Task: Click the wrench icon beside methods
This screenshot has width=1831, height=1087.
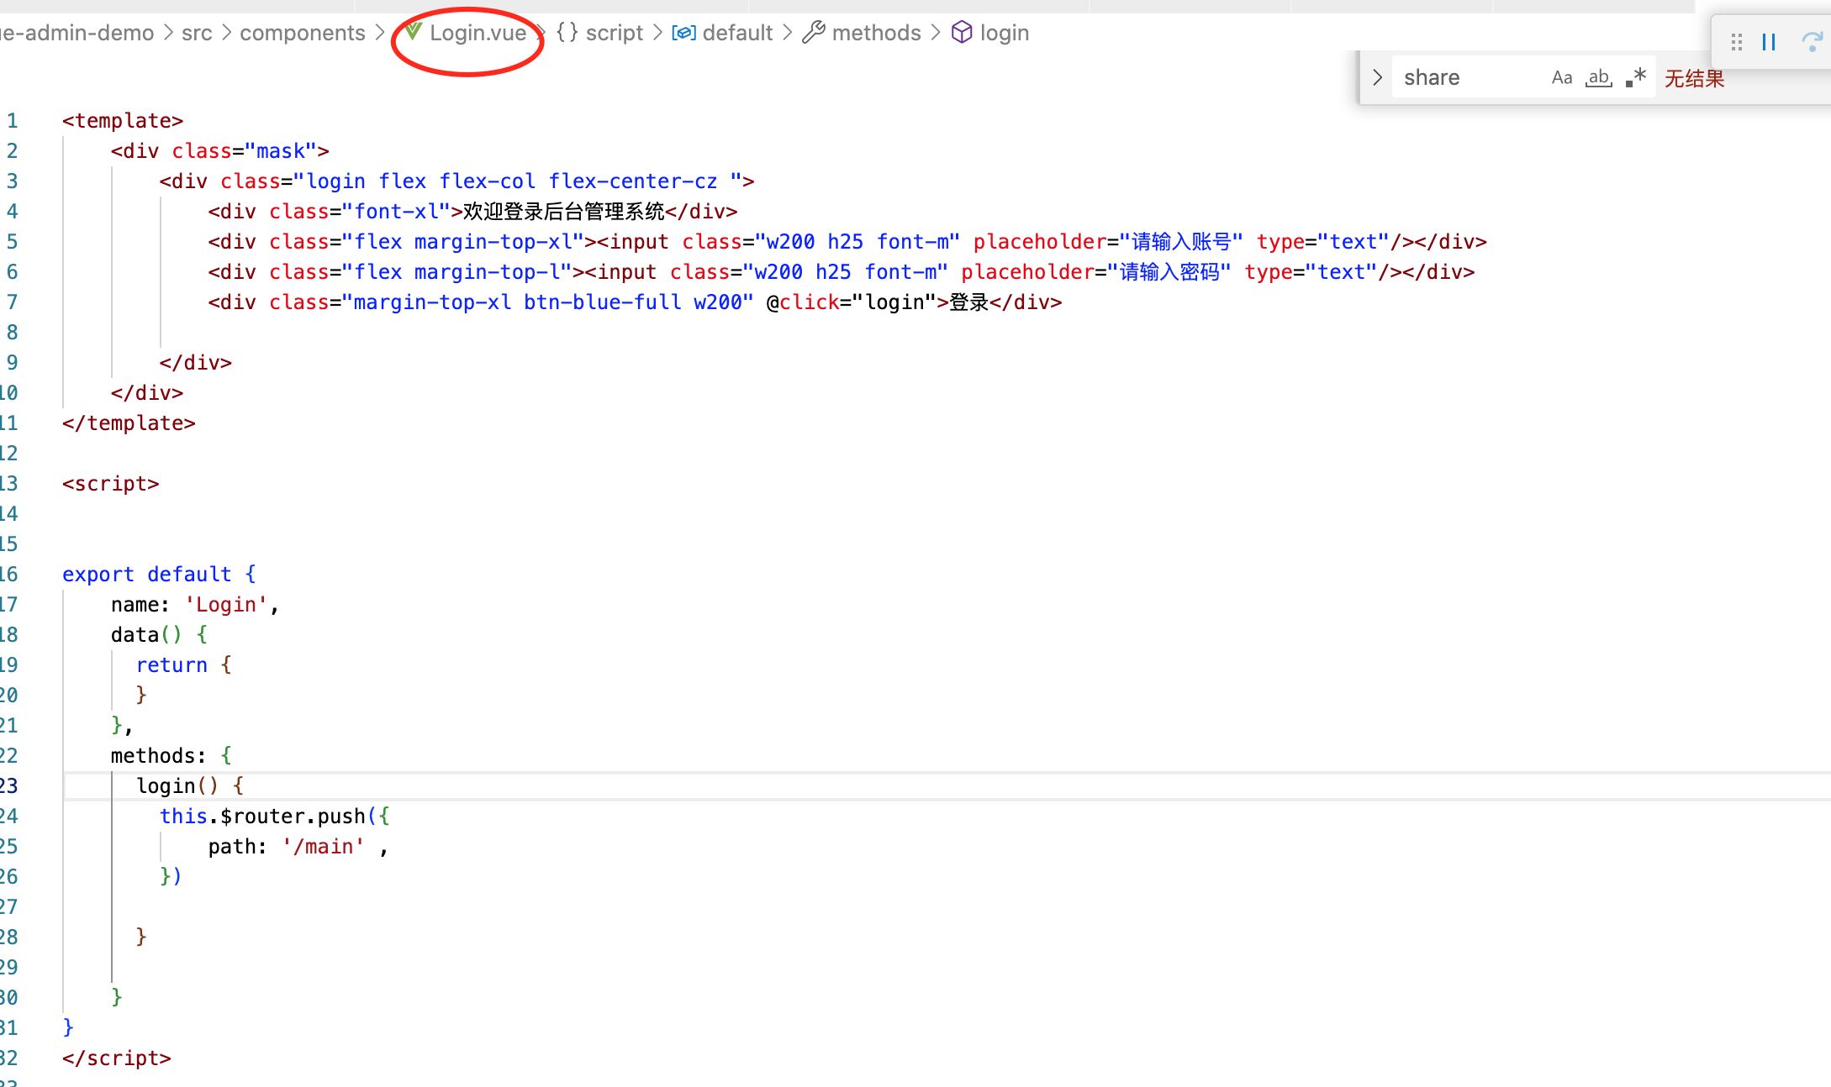Action: (813, 32)
